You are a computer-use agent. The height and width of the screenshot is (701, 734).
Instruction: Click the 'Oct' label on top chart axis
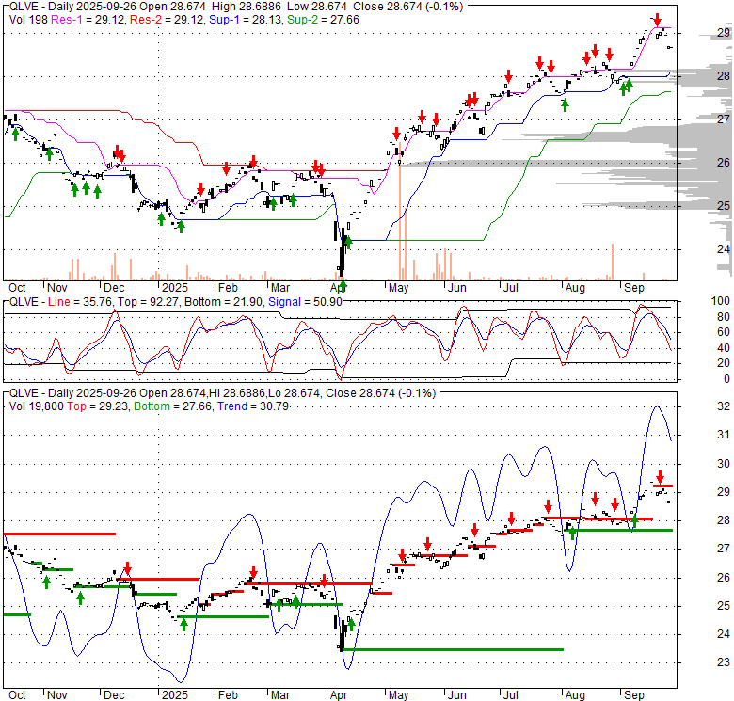click(x=17, y=288)
